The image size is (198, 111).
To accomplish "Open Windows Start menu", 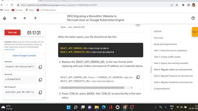I will click(69, 107).
